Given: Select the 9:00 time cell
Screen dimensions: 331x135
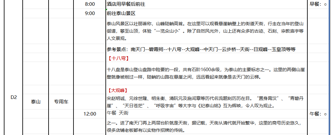Looking at the screenshot, I should pos(90,13).
